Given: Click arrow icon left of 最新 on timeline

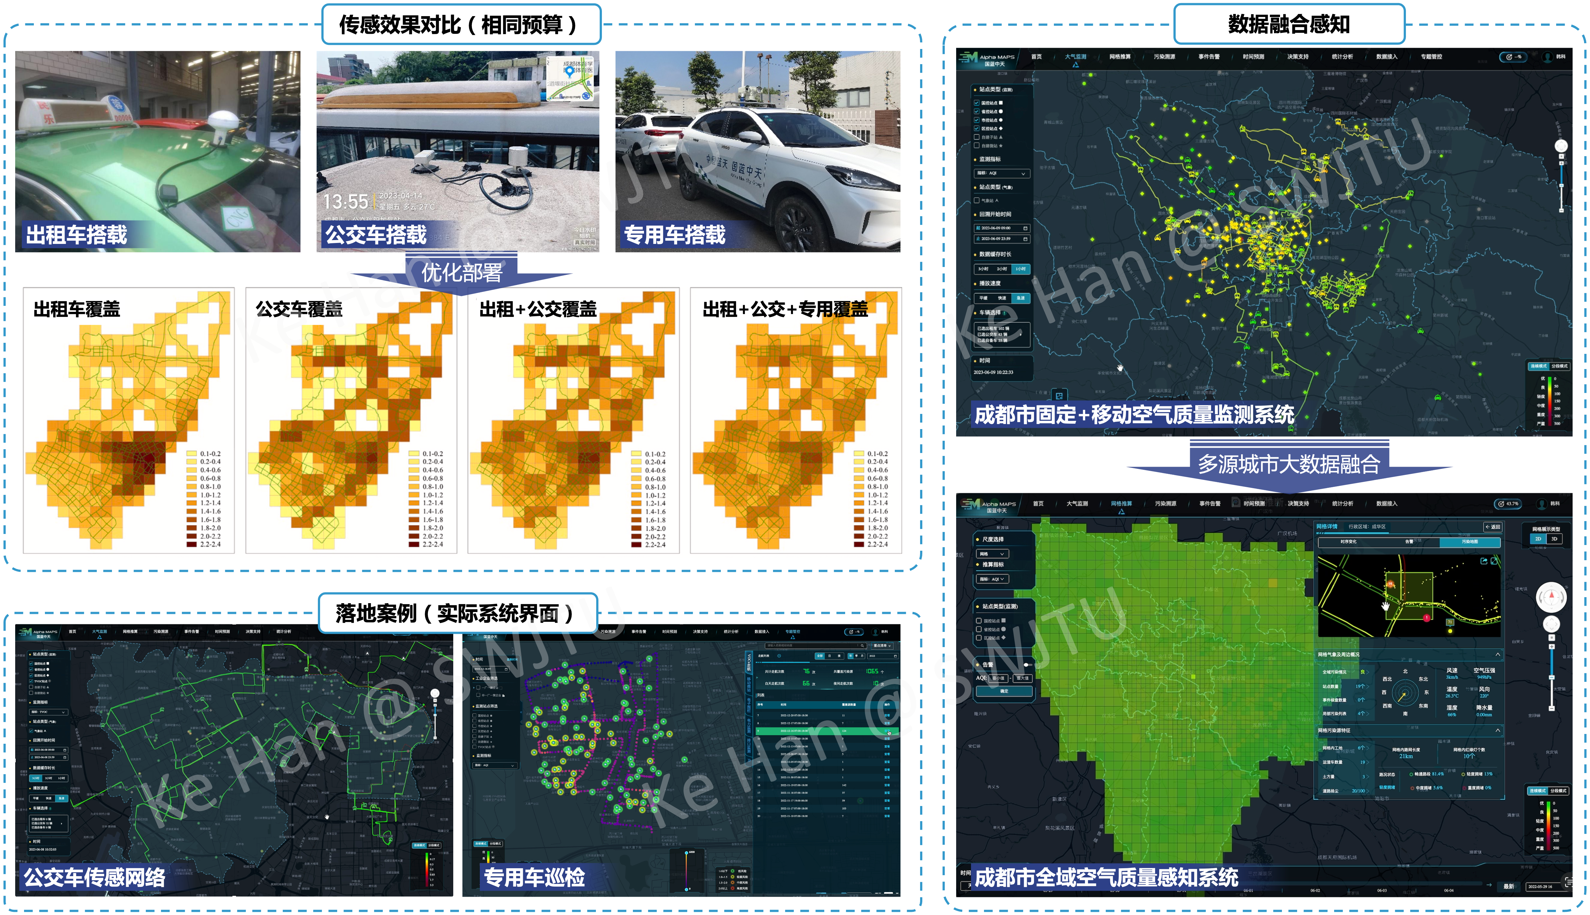Looking at the screenshot, I should point(1489,886).
